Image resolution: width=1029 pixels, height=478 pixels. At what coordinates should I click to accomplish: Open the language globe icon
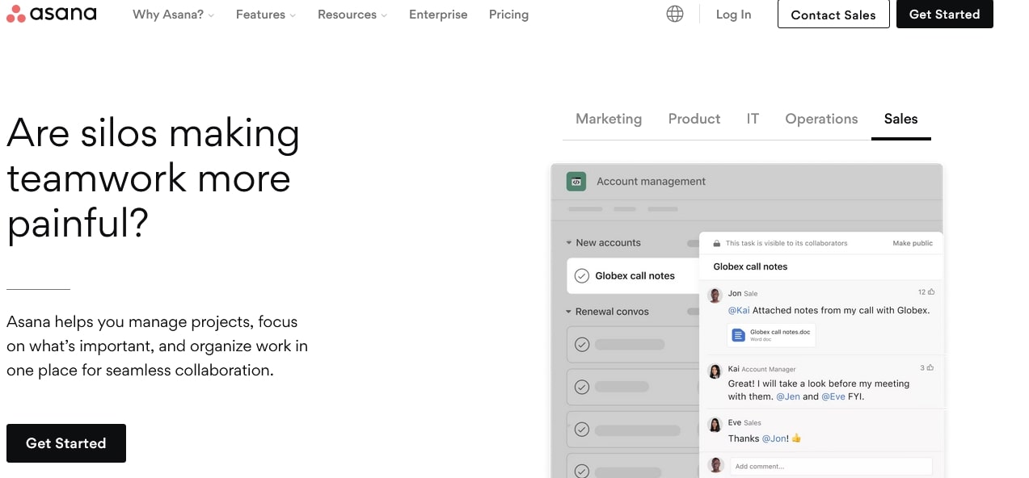[674, 13]
